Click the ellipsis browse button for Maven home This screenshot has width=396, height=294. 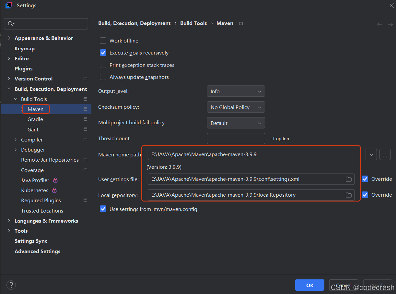click(385, 154)
